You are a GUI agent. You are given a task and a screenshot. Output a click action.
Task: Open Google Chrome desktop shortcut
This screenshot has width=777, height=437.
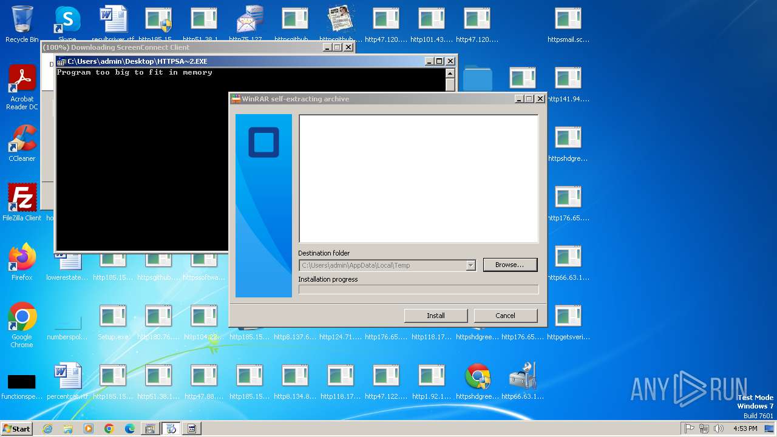click(x=22, y=325)
